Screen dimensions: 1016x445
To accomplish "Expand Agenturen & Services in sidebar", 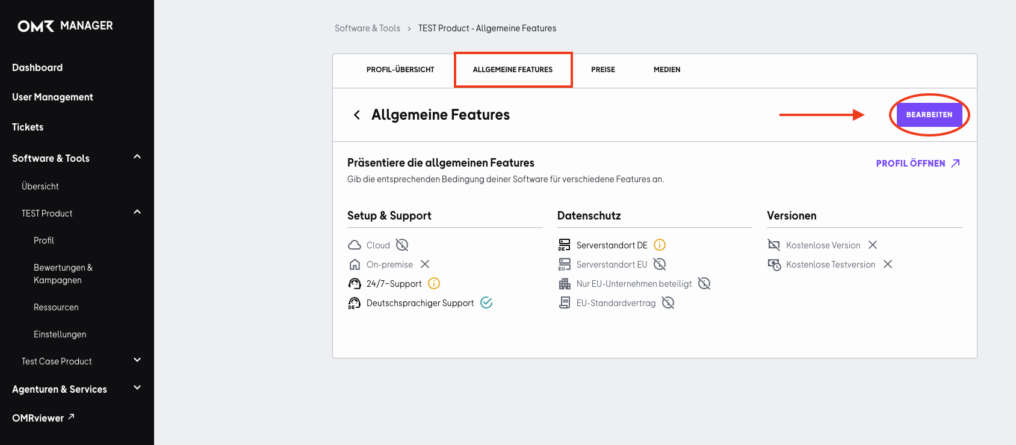I will point(137,388).
